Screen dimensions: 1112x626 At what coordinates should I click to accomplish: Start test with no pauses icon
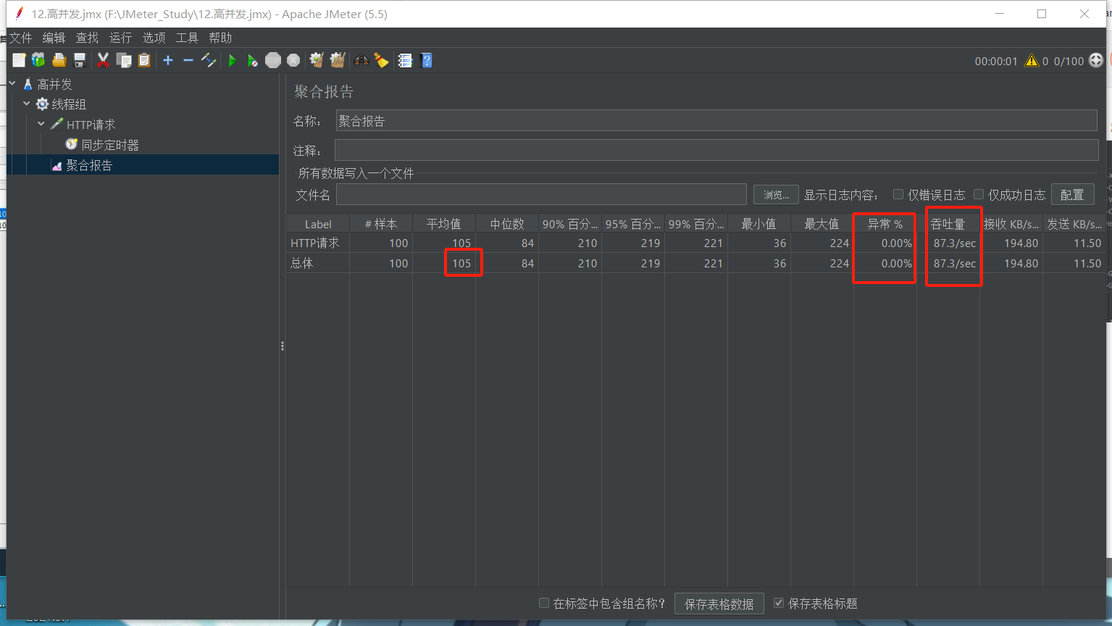pyautogui.click(x=252, y=60)
